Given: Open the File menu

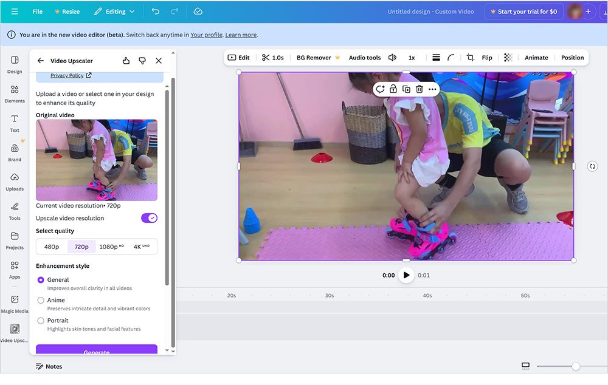Looking at the screenshot, I should [37, 11].
